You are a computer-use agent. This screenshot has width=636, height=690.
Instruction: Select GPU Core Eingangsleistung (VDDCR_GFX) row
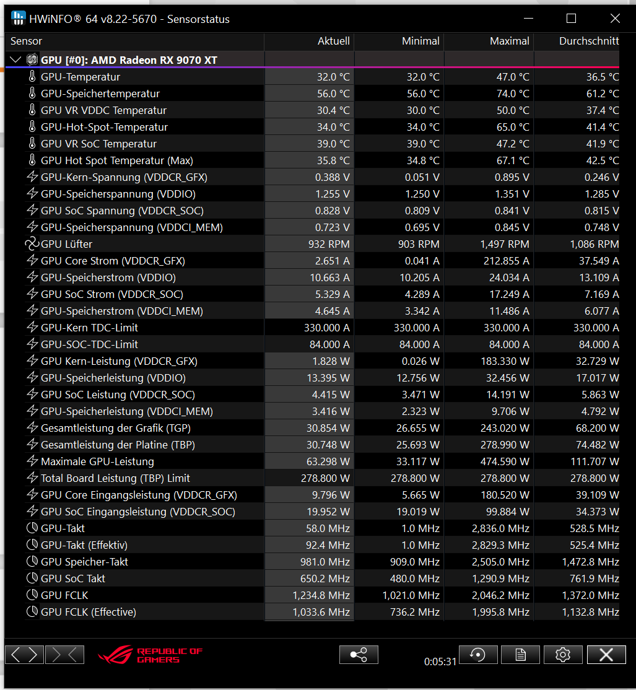[x=312, y=495]
